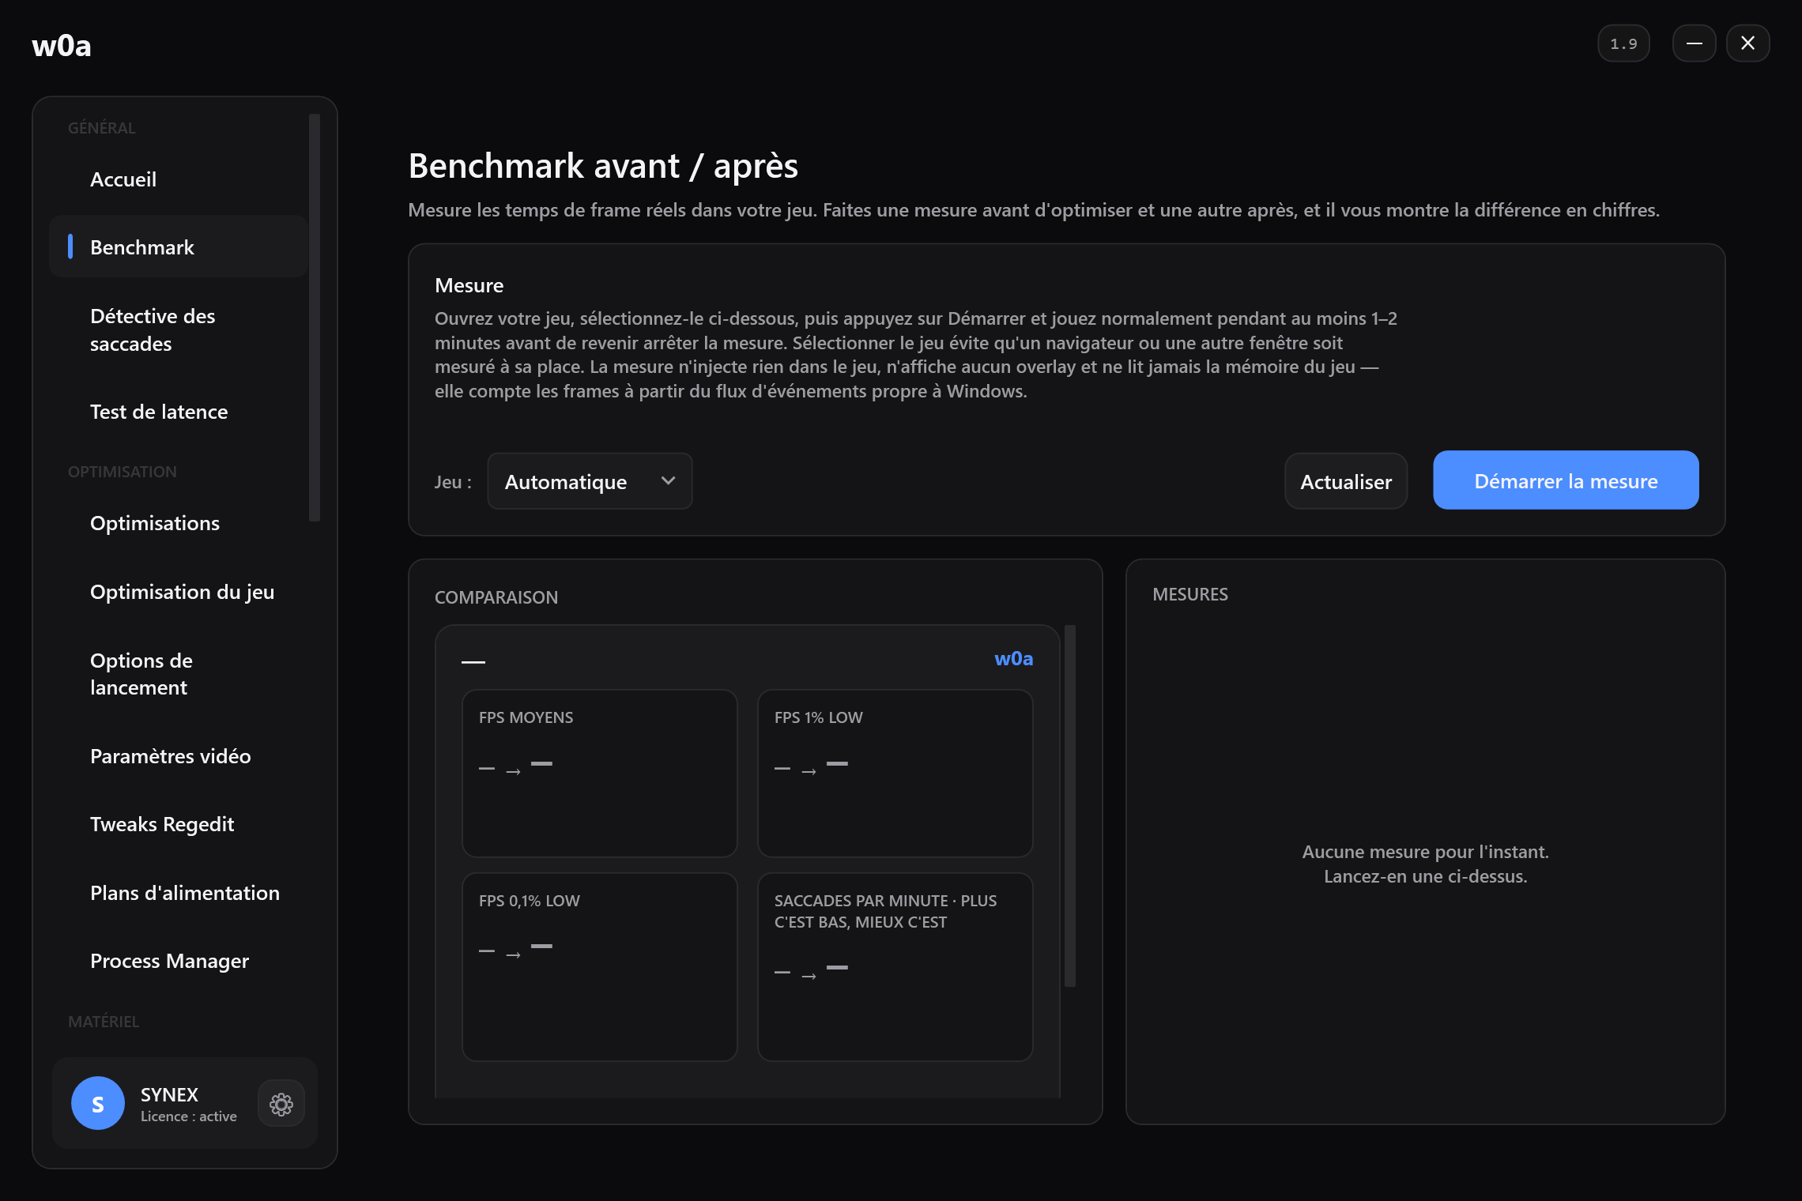Click the GÉNÉRAL sidebar heading
This screenshot has width=1802, height=1201.
(x=102, y=128)
